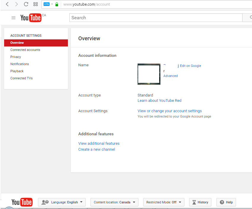Expand Content location: Canada dropdown
Image resolution: width=252 pixels, height=209 pixels.
(x=114, y=202)
